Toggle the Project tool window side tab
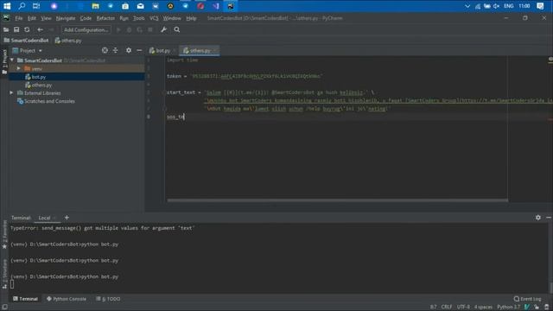Screen dimensions: 553x311 tap(4, 61)
